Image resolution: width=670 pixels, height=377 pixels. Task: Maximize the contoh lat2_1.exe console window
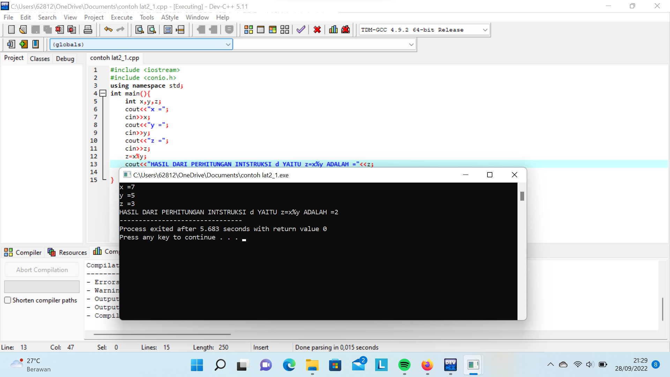point(490,175)
